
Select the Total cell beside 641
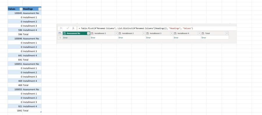tap(32, 60)
